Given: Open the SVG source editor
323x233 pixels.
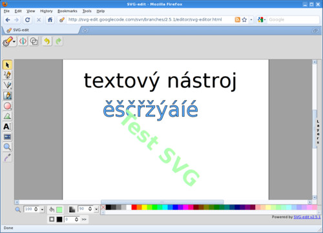Looking at the screenshot, I should [x=23, y=41].
